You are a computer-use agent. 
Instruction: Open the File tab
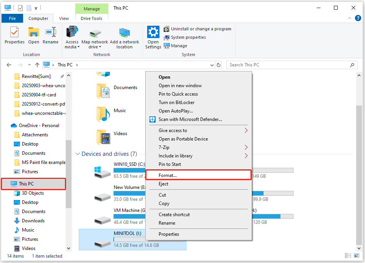tap(12, 18)
